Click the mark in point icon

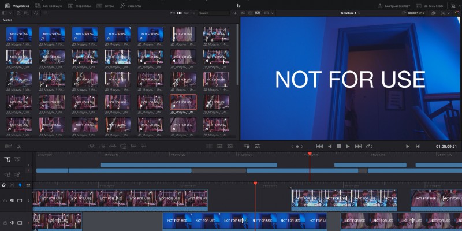pyautogui.click(x=408, y=146)
